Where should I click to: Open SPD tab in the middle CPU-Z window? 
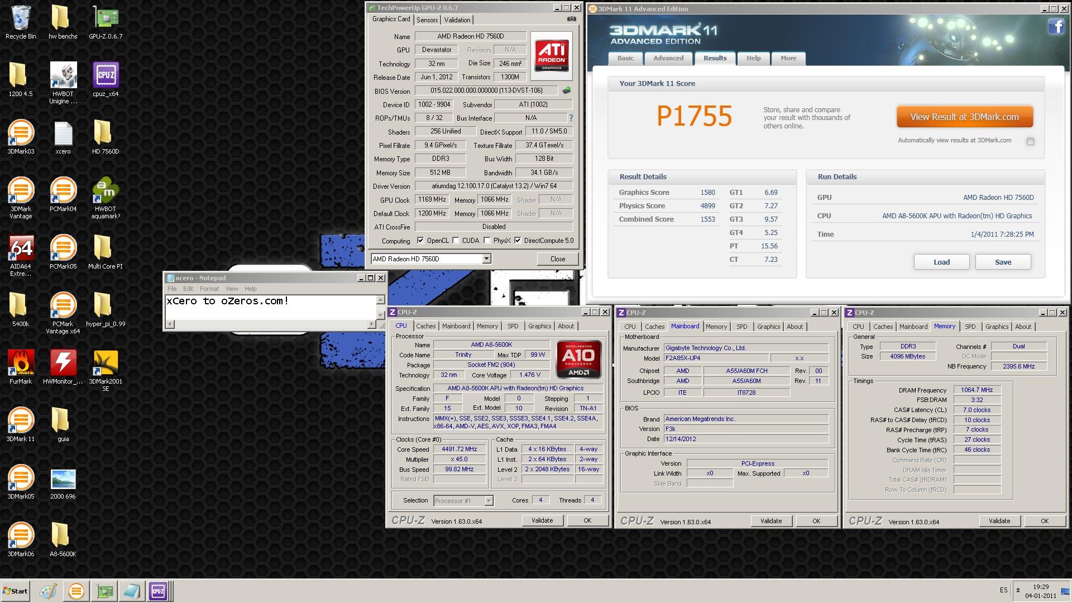741,327
